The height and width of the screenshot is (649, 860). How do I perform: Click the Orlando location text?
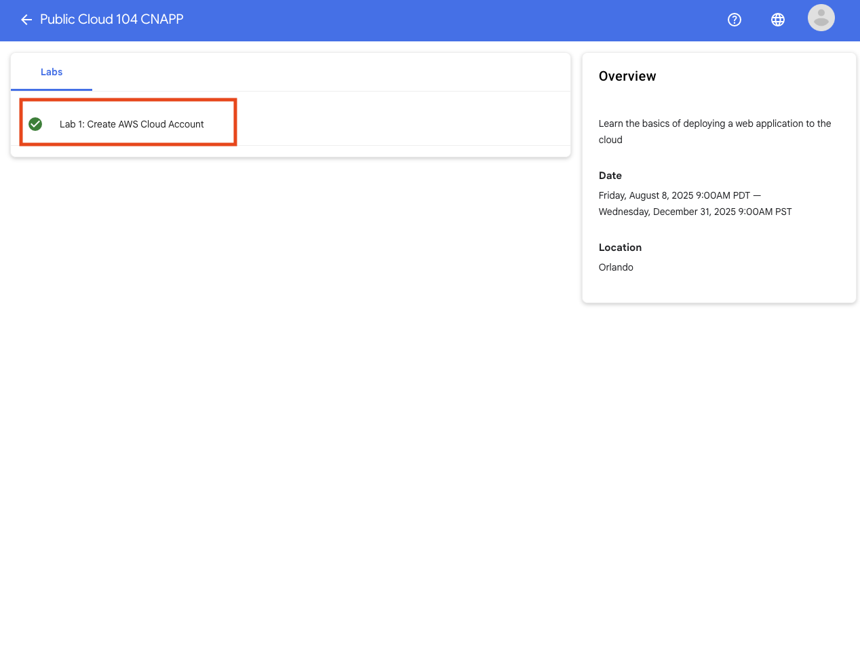click(616, 267)
